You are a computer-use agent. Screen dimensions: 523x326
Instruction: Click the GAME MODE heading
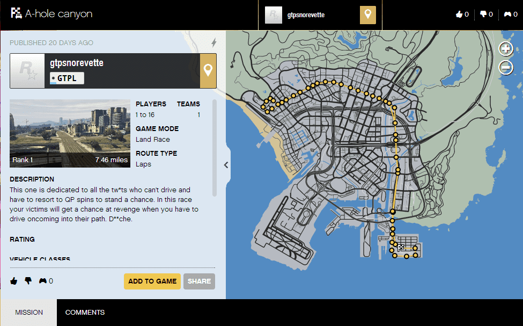(157, 128)
